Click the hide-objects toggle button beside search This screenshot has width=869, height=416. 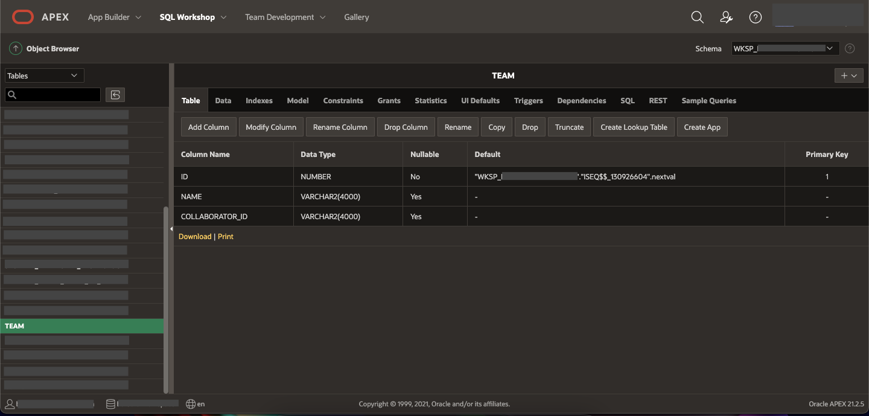[x=115, y=95]
